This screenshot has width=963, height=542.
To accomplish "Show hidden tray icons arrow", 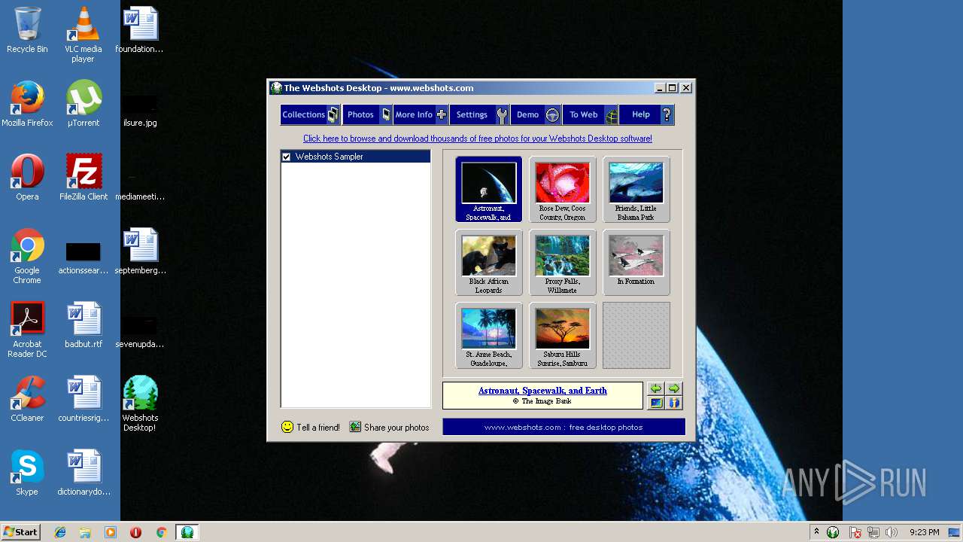I will click(816, 532).
